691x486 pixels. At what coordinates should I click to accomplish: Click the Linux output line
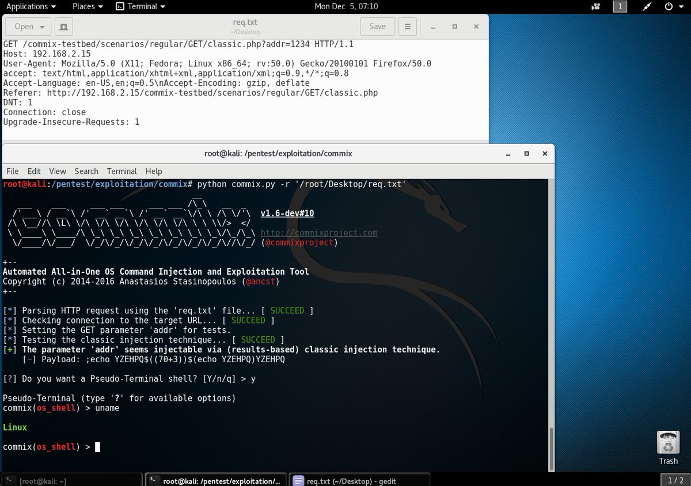pyautogui.click(x=15, y=427)
